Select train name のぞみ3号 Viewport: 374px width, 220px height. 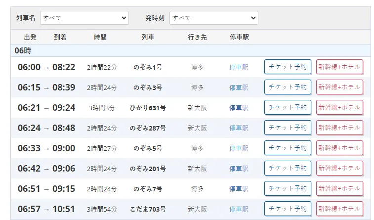coord(148,88)
